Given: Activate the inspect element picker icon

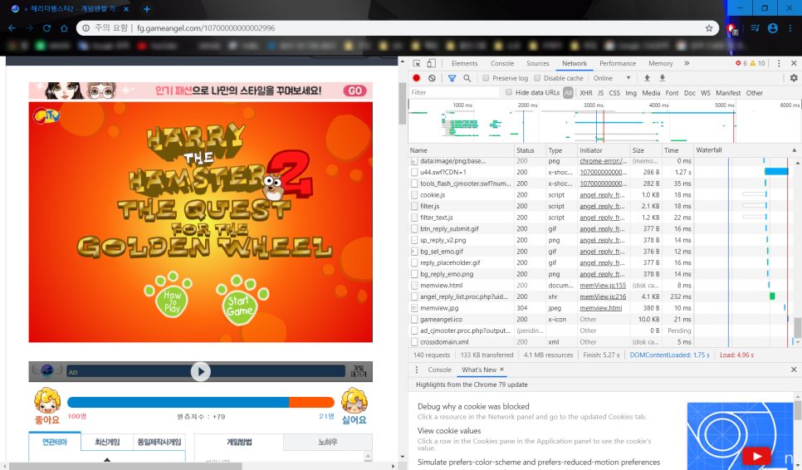Looking at the screenshot, I should (x=417, y=63).
